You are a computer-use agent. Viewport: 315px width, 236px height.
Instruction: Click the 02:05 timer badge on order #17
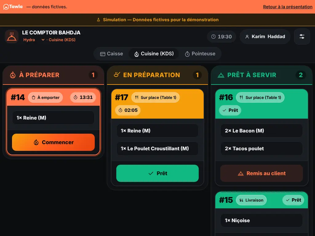coord(128,110)
